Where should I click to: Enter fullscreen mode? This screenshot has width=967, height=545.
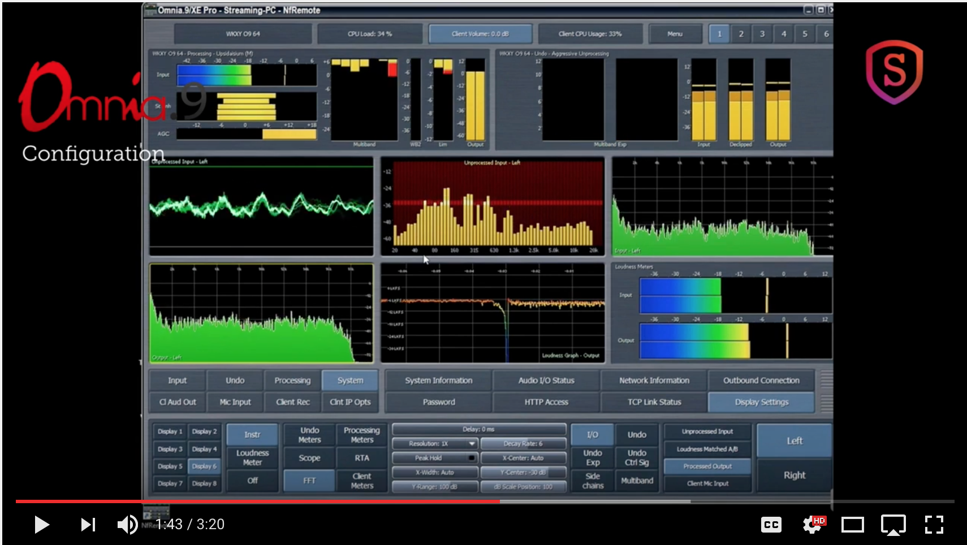click(x=934, y=524)
